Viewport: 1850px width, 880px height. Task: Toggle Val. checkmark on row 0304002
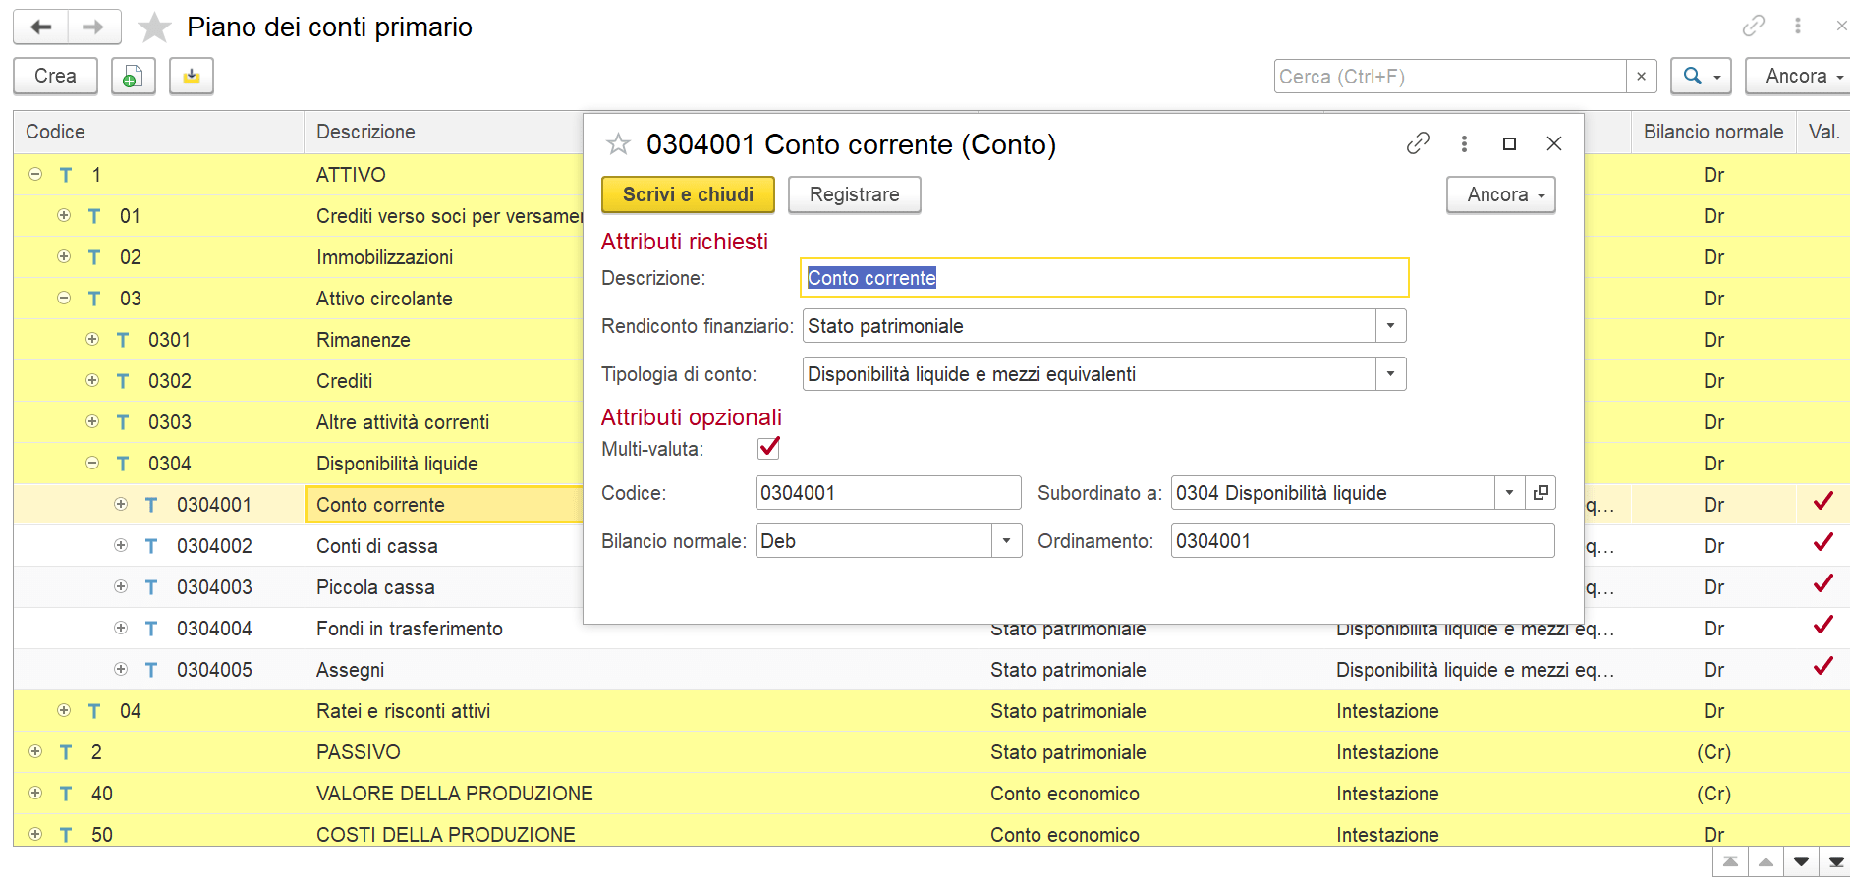1823,543
